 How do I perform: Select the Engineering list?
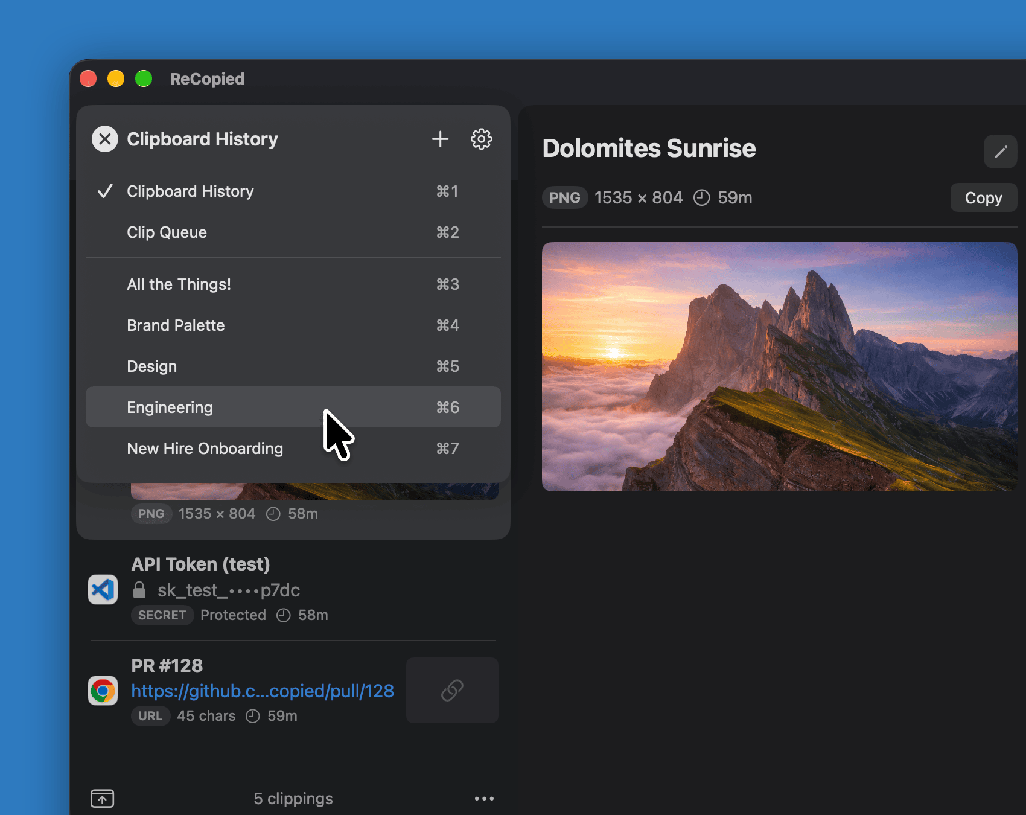(x=293, y=407)
